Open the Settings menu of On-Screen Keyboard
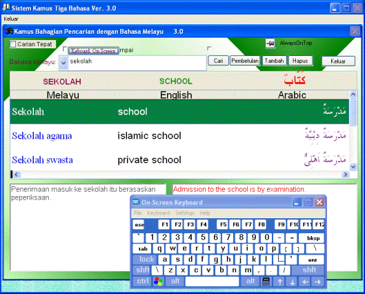This screenshot has width=365, height=294. coord(185,213)
